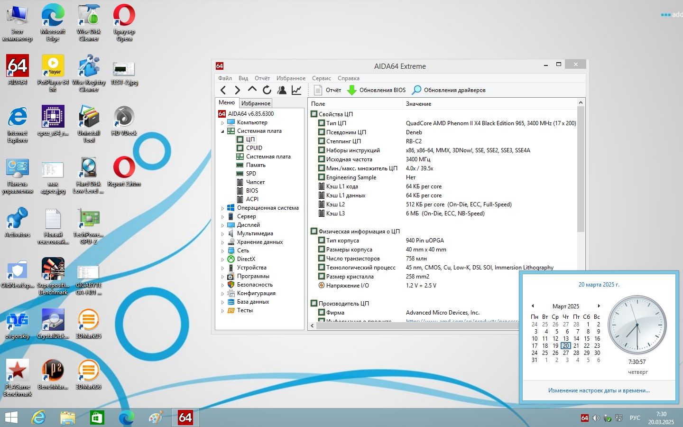Open the Файл menu

(225, 78)
